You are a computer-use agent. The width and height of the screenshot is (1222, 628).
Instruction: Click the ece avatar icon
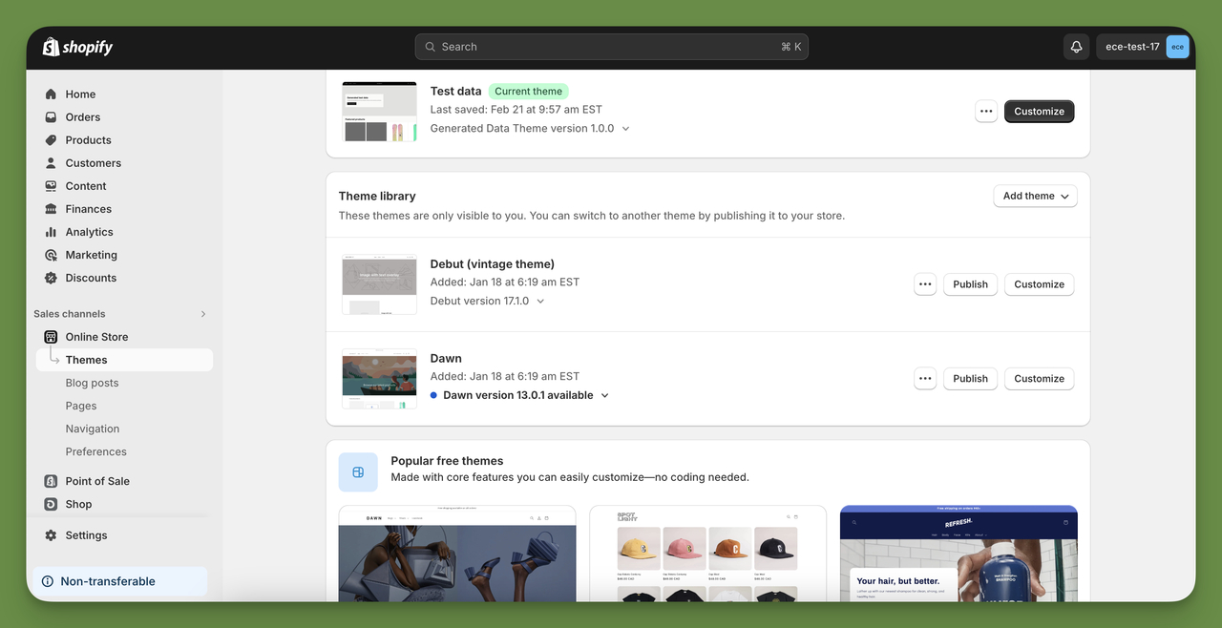(x=1177, y=47)
